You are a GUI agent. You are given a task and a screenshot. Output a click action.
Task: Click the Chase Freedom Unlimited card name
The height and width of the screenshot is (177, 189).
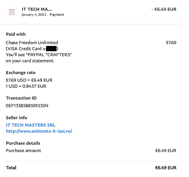[x=32, y=43]
